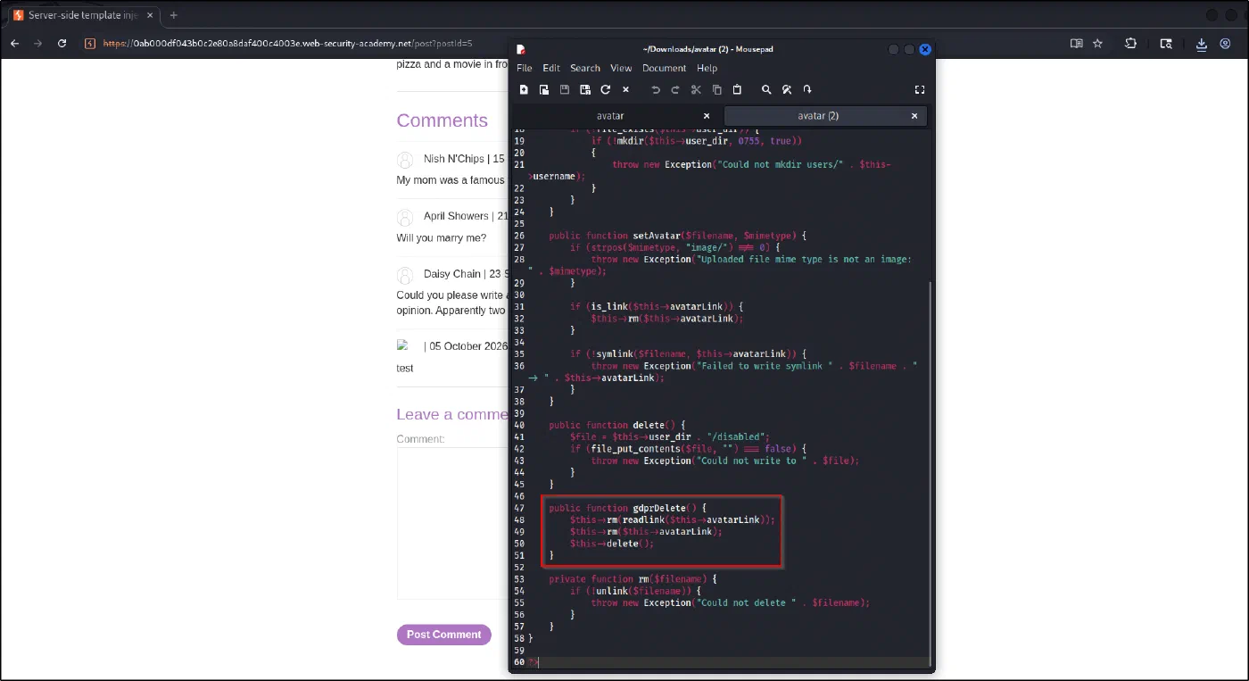The height and width of the screenshot is (681, 1249).
Task: Click the Nish N'Chips commenter avatar
Action: [x=405, y=160]
